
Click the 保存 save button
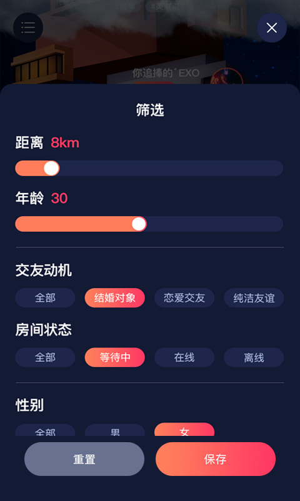click(x=216, y=459)
